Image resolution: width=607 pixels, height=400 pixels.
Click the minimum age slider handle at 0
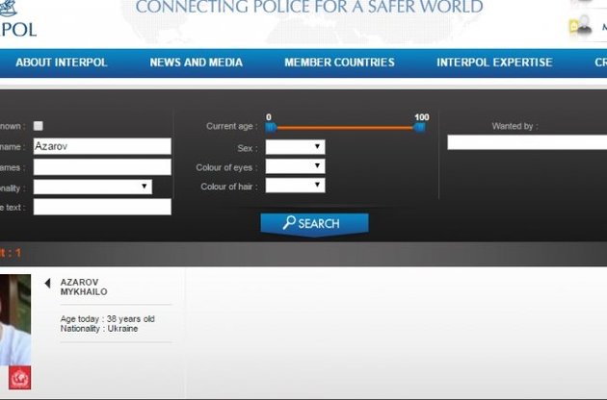click(x=271, y=126)
